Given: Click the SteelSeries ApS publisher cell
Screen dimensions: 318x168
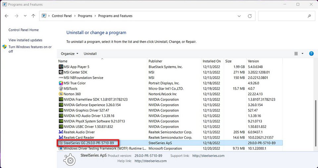Looking at the screenshot, I should (x=160, y=143).
